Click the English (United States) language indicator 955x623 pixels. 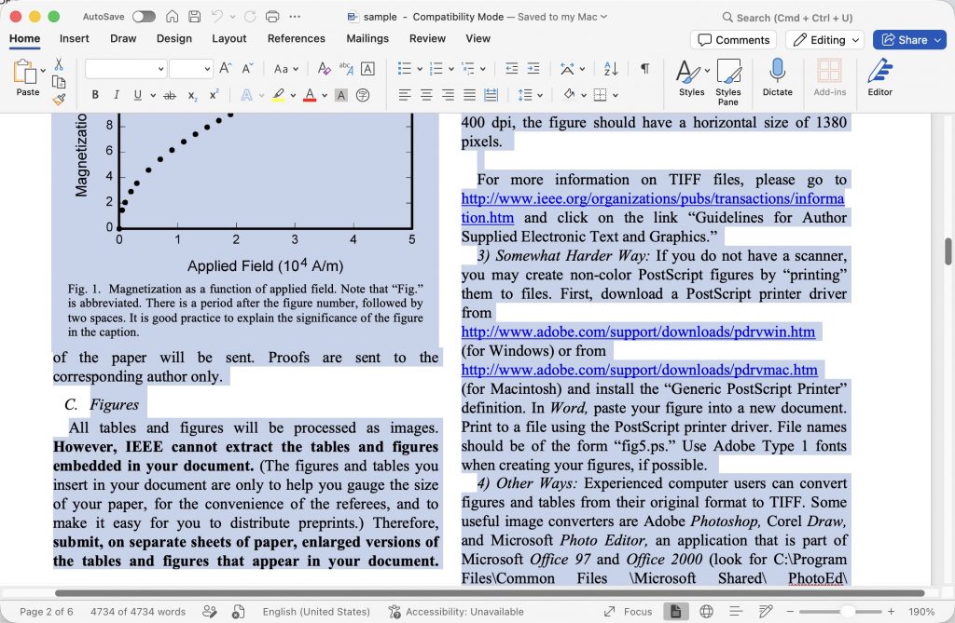[x=316, y=612]
